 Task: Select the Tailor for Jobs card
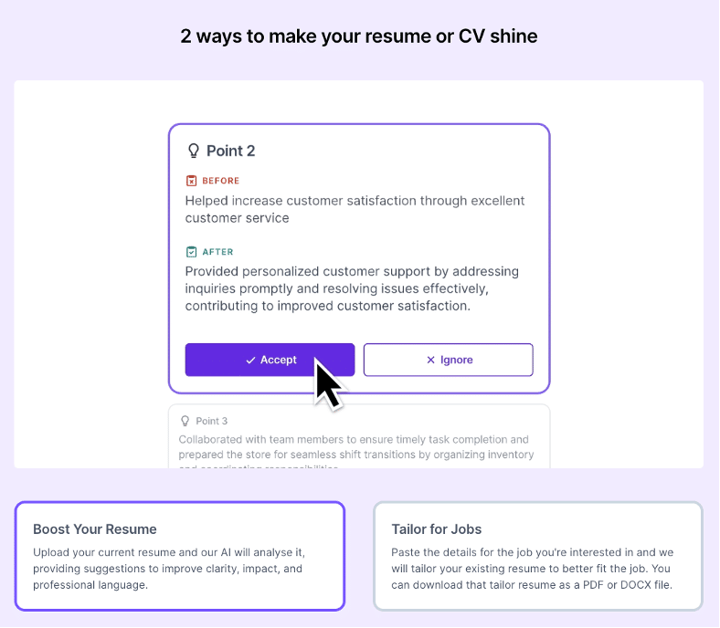tap(538, 555)
